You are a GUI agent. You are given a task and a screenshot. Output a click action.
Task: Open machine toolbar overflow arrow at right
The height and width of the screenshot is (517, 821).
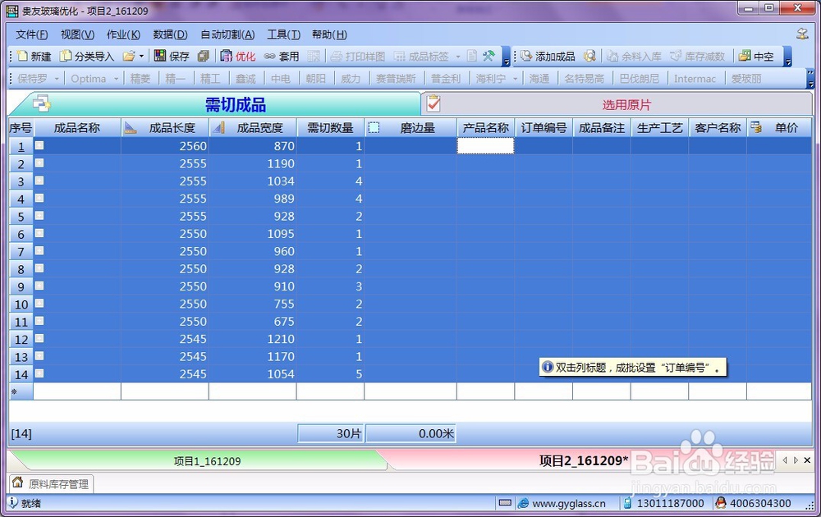click(x=810, y=79)
